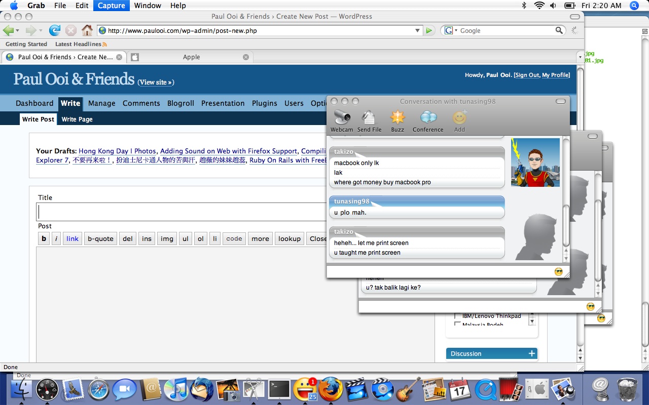Viewport: 649px width, 405px height.
Task: Click the Firefox Home button
Action: tap(87, 30)
